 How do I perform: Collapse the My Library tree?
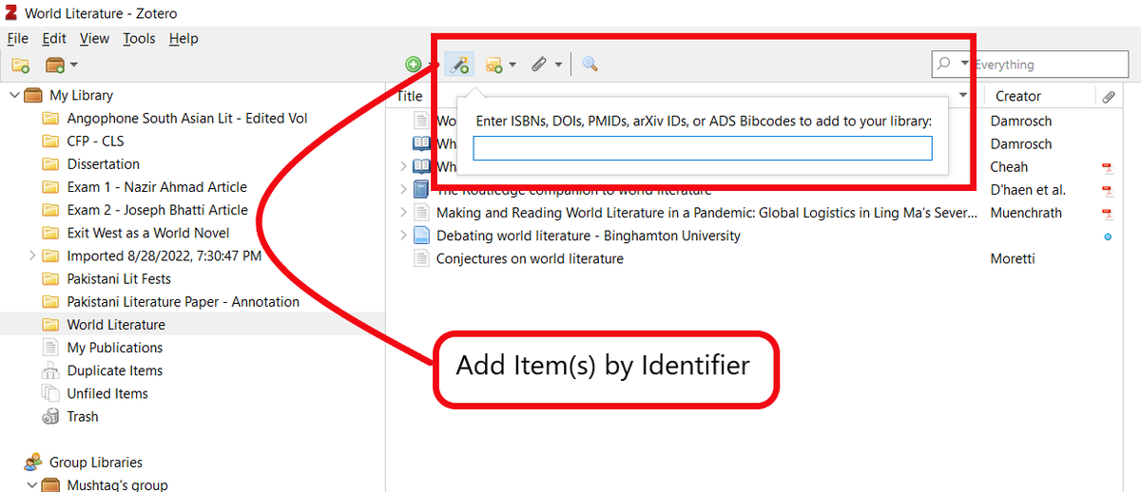click(13, 95)
